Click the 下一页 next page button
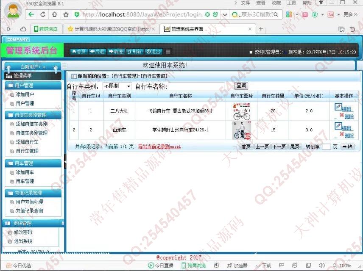 point(279,147)
